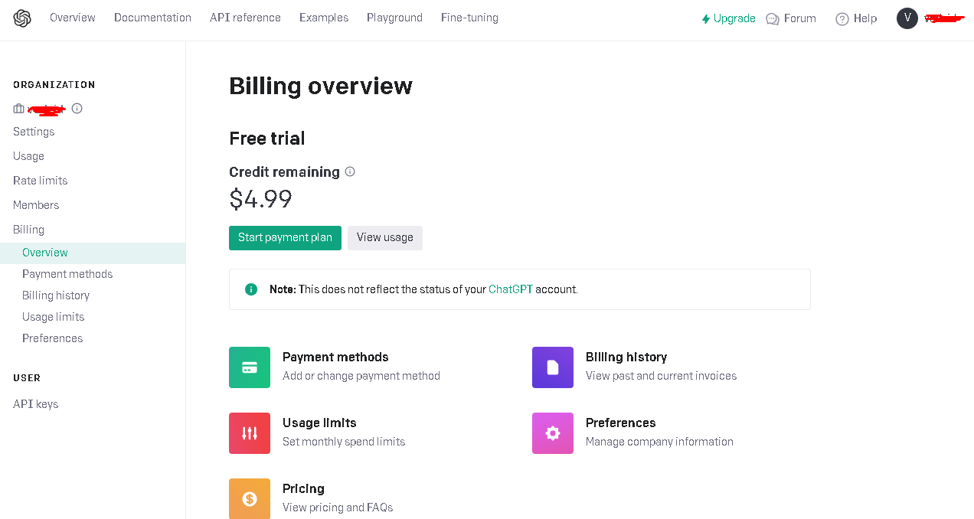Click the Upgrade link
Image resolution: width=974 pixels, height=519 pixels.
pyautogui.click(x=734, y=18)
